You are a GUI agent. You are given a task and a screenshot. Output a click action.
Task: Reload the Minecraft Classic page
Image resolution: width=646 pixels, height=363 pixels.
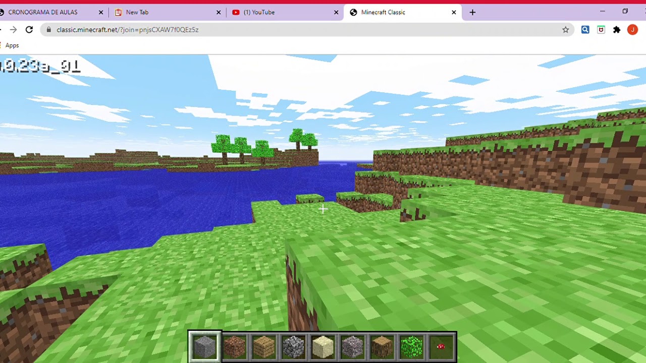(29, 30)
